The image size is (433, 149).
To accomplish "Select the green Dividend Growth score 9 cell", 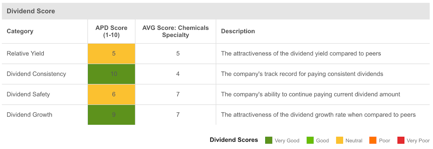I will 111,115.
